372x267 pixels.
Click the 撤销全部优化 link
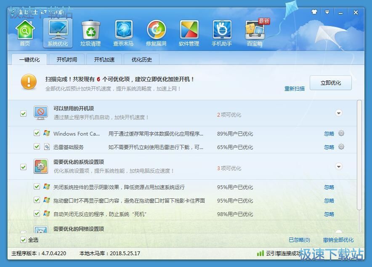click(338, 240)
